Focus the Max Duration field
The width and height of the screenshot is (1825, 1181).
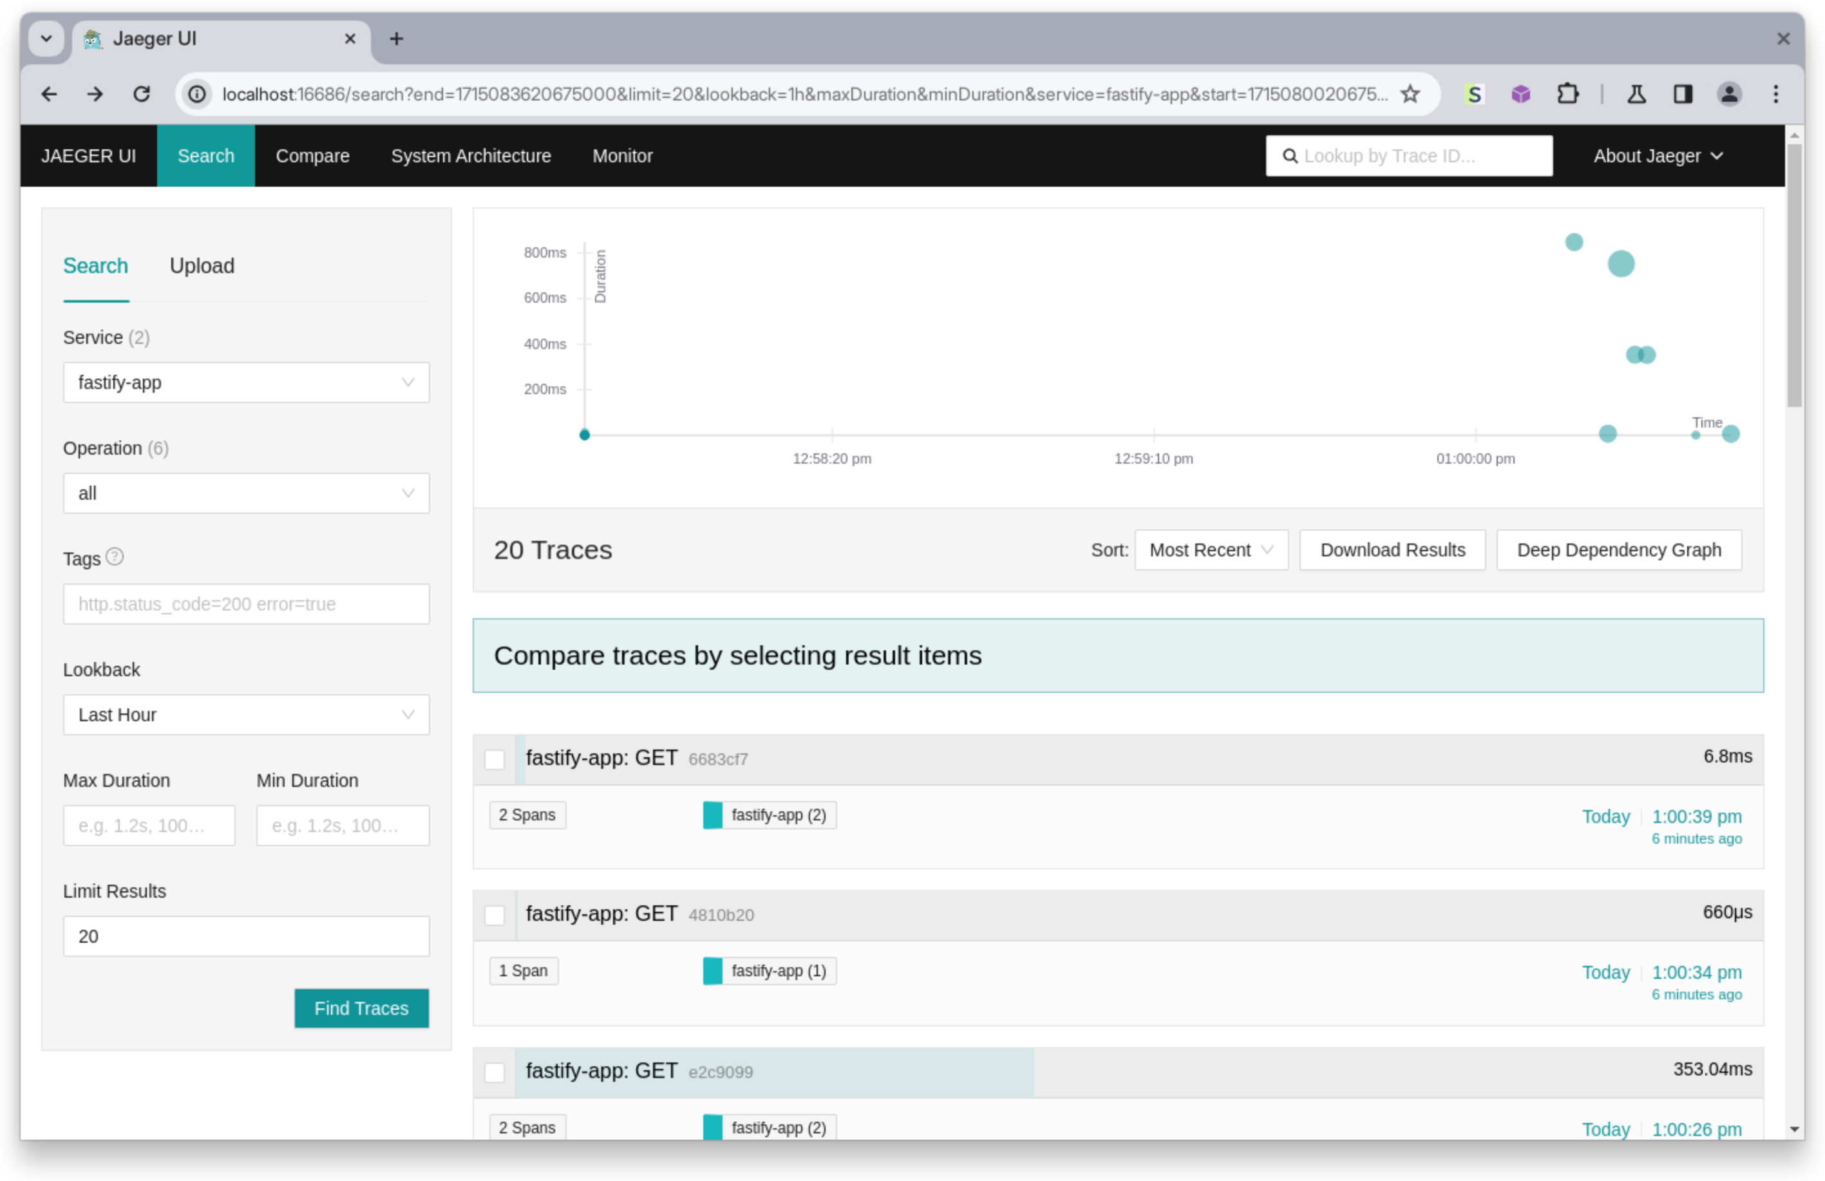tap(149, 825)
